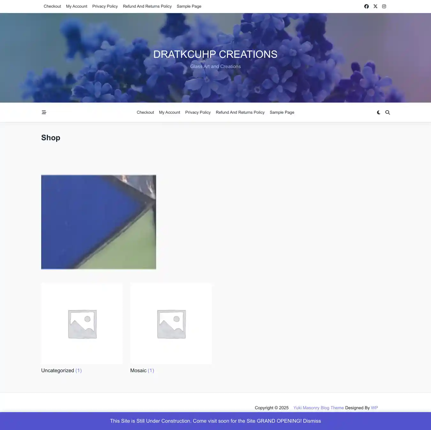Open the X (Twitter) social icon
The height and width of the screenshot is (430, 431).
375,6
